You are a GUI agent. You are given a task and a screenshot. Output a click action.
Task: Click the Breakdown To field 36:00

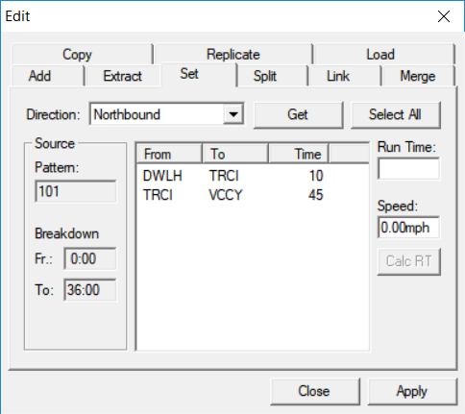(x=90, y=290)
